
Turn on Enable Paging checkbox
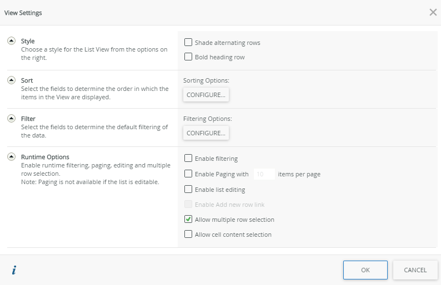point(188,174)
